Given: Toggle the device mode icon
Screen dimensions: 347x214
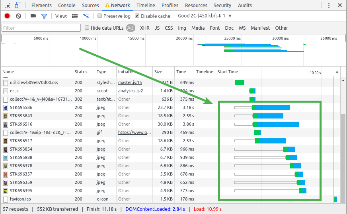Looking at the screenshot, I should [x=18, y=6].
